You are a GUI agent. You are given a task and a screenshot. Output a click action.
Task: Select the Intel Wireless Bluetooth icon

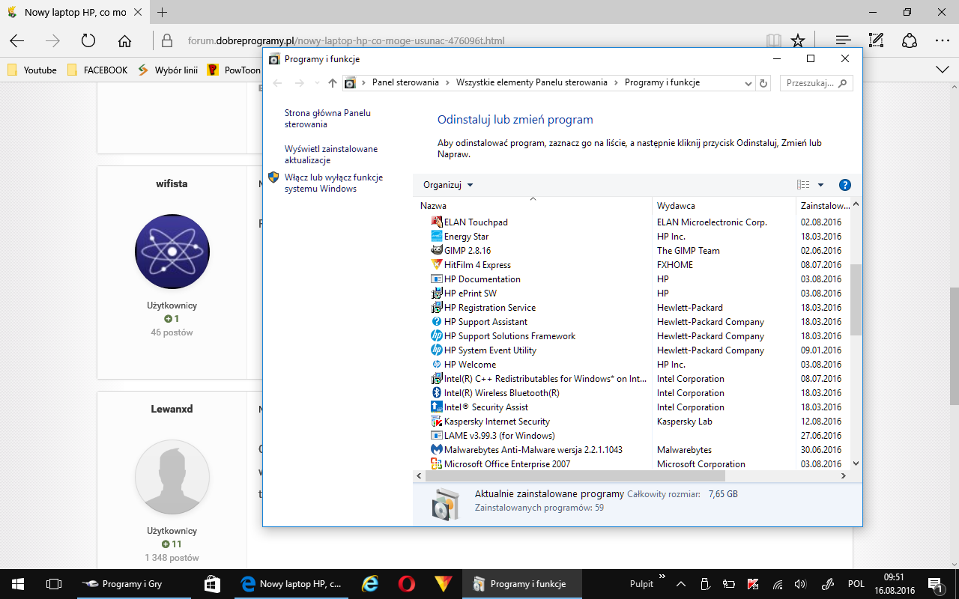coord(437,393)
